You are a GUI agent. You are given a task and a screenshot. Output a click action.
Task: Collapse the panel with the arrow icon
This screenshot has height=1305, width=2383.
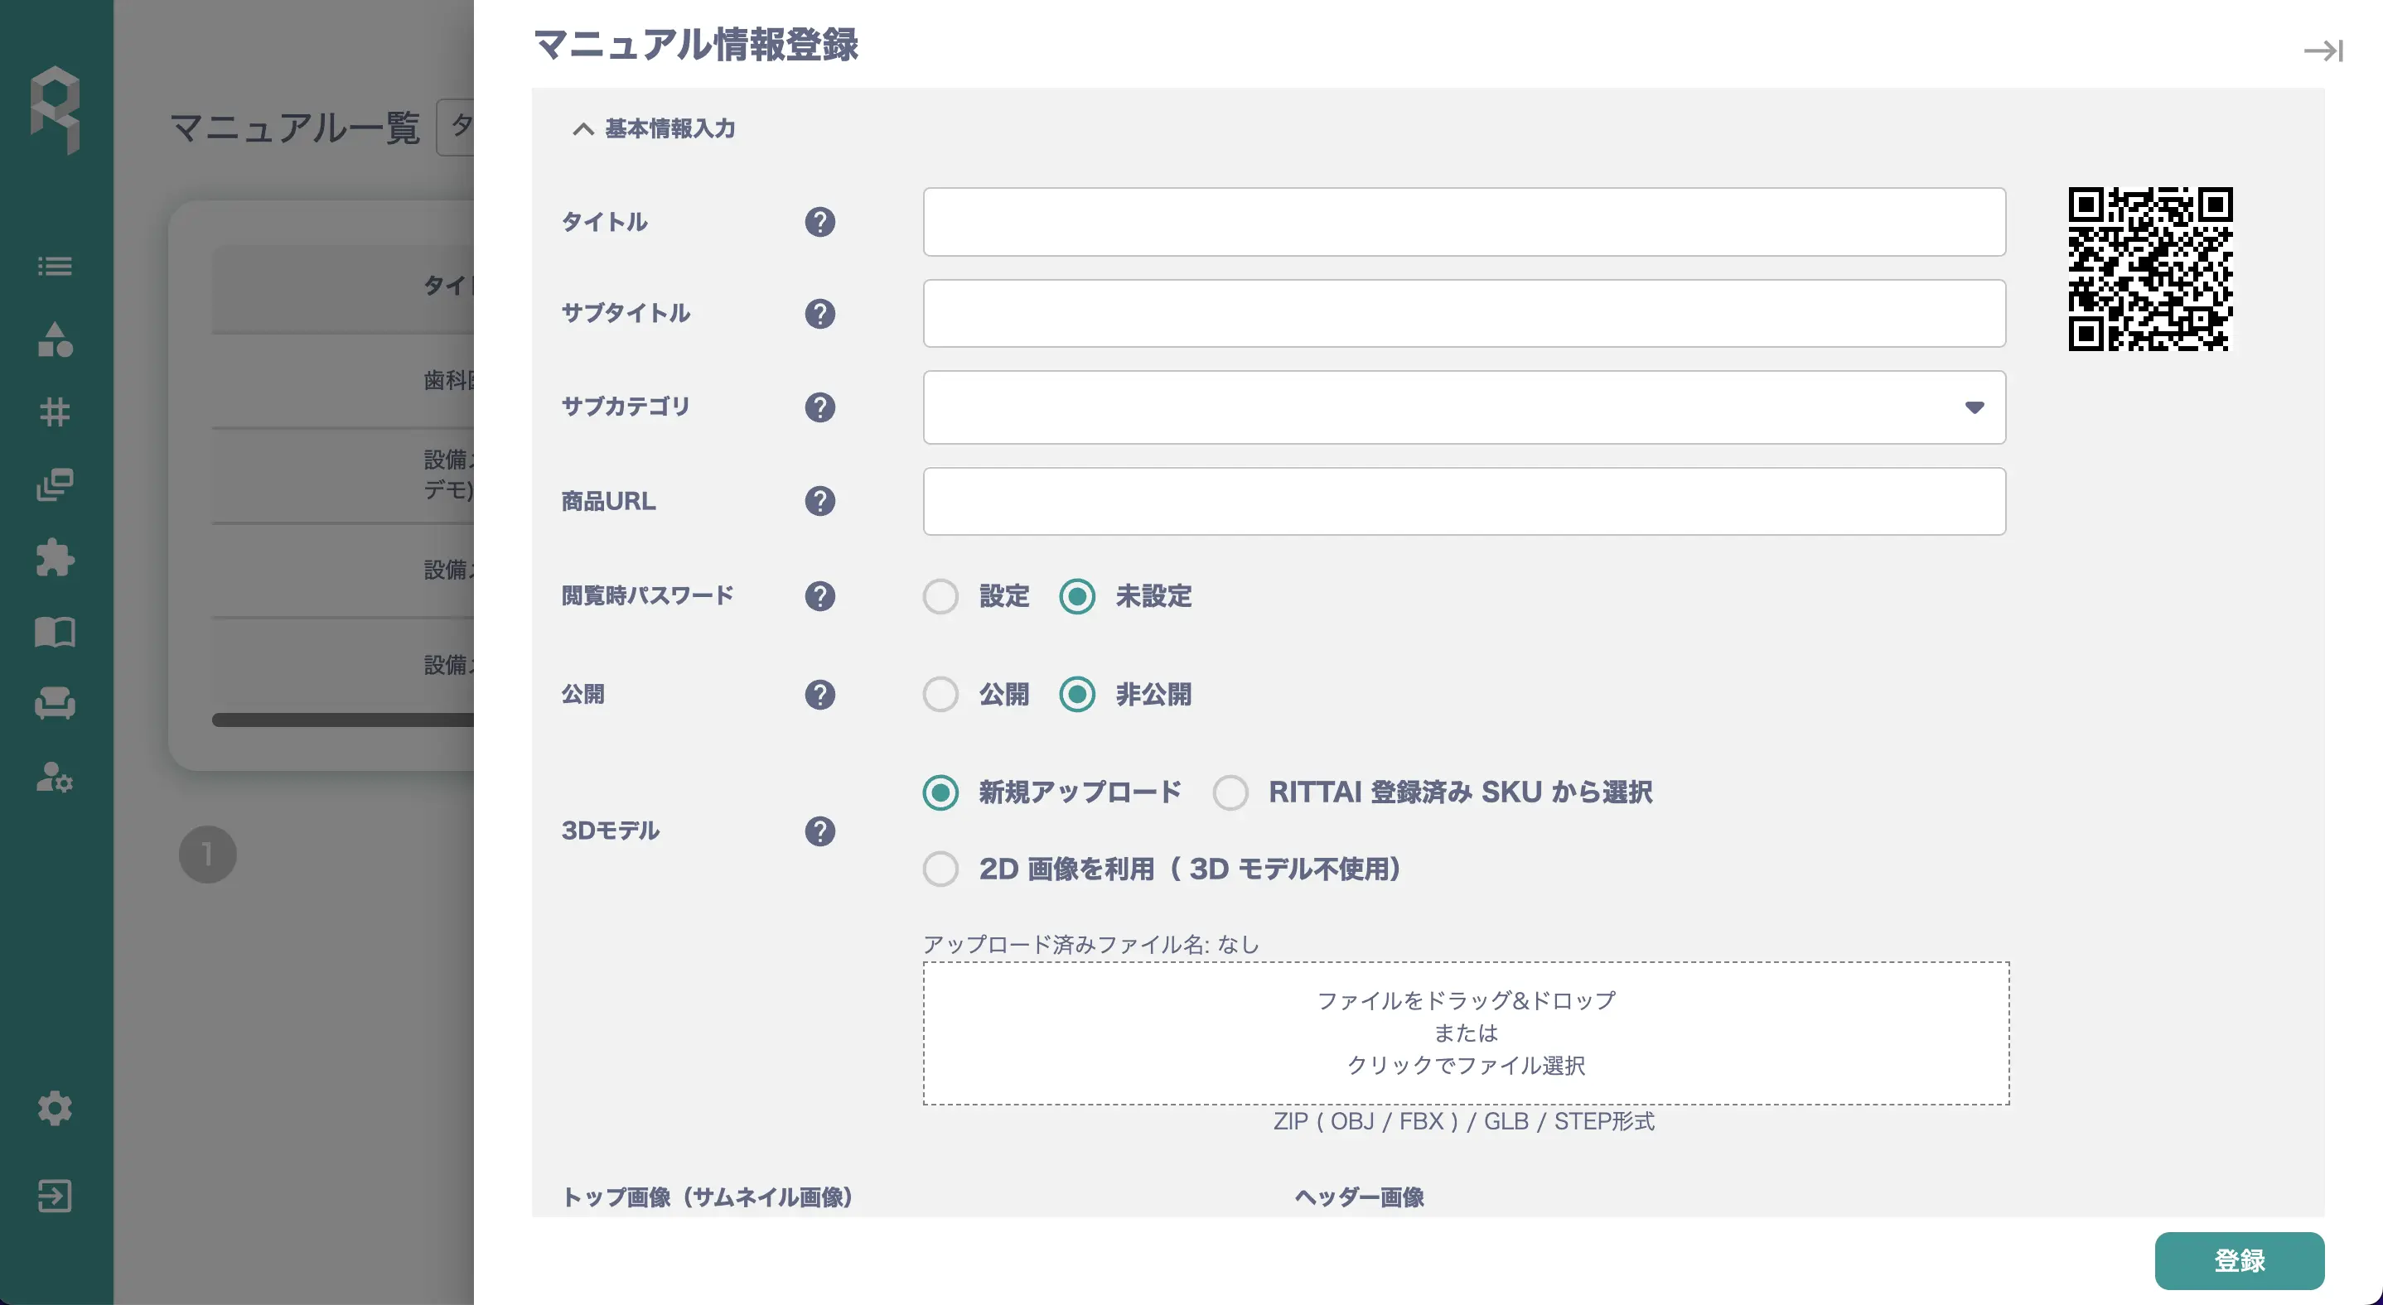[x=2322, y=51]
